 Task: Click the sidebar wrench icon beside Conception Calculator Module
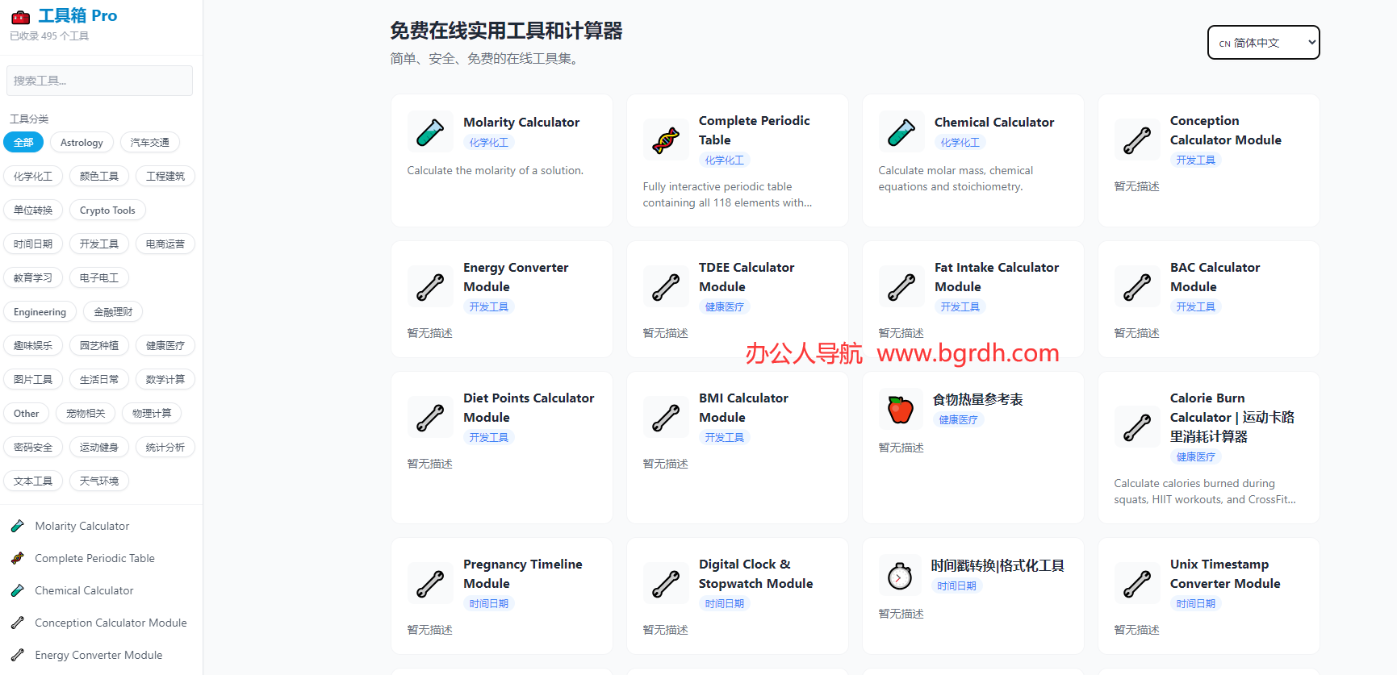18,623
